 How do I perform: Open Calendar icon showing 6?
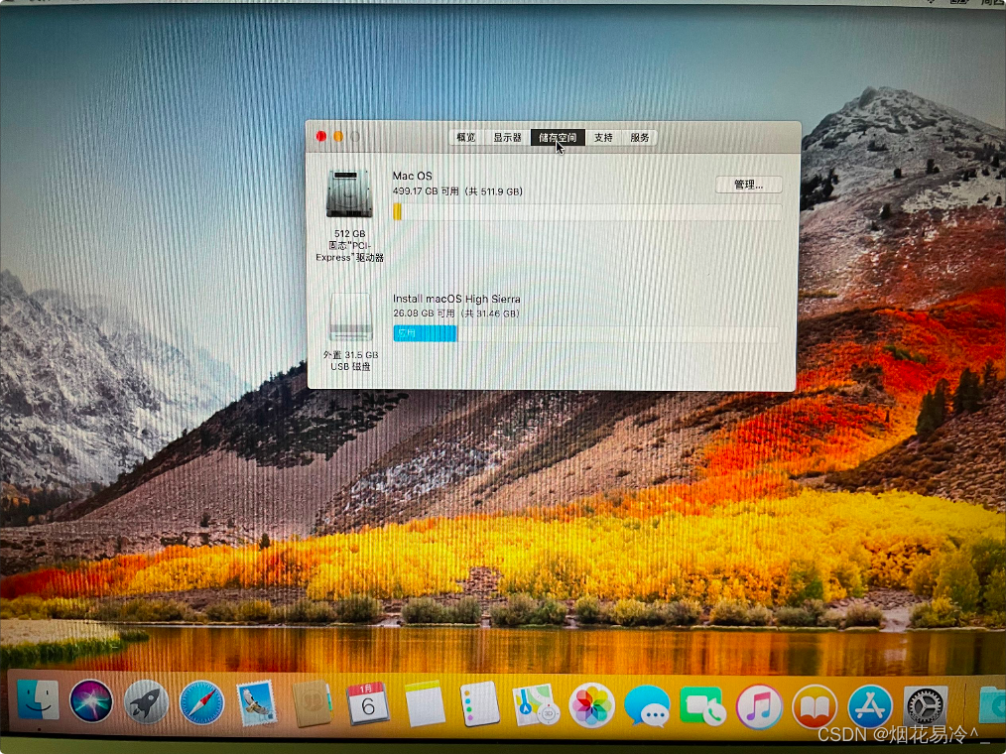tap(368, 704)
